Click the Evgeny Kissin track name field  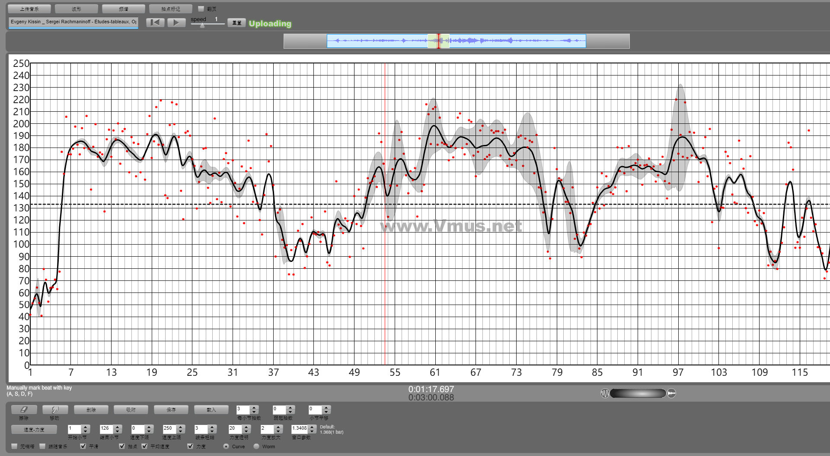[73, 22]
